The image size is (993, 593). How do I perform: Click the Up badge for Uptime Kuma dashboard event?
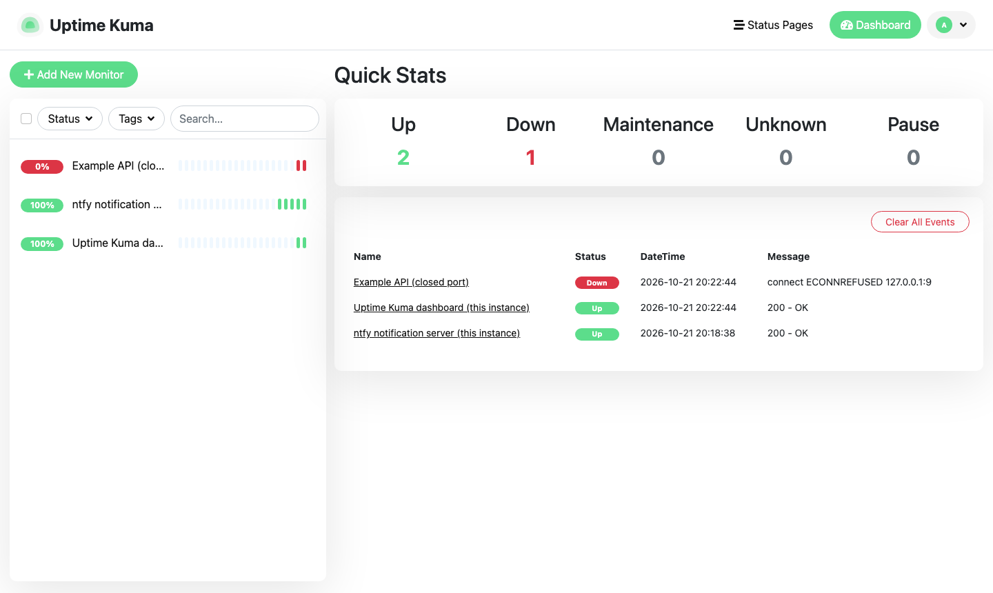[x=597, y=308]
